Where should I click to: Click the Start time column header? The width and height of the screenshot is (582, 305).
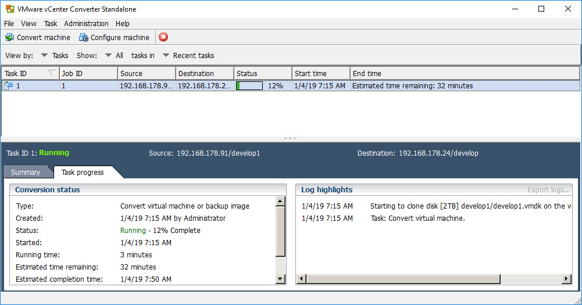pyautogui.click(x=321, y=73)
